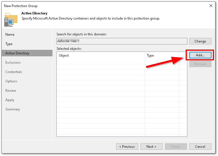218x156 pixels.
Task: Open the Apply step in sidebar
Action: tap(10, 100)
